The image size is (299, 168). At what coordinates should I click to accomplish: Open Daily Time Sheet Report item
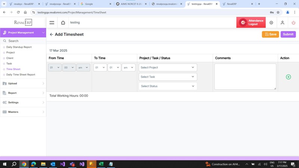coord(21,75)
